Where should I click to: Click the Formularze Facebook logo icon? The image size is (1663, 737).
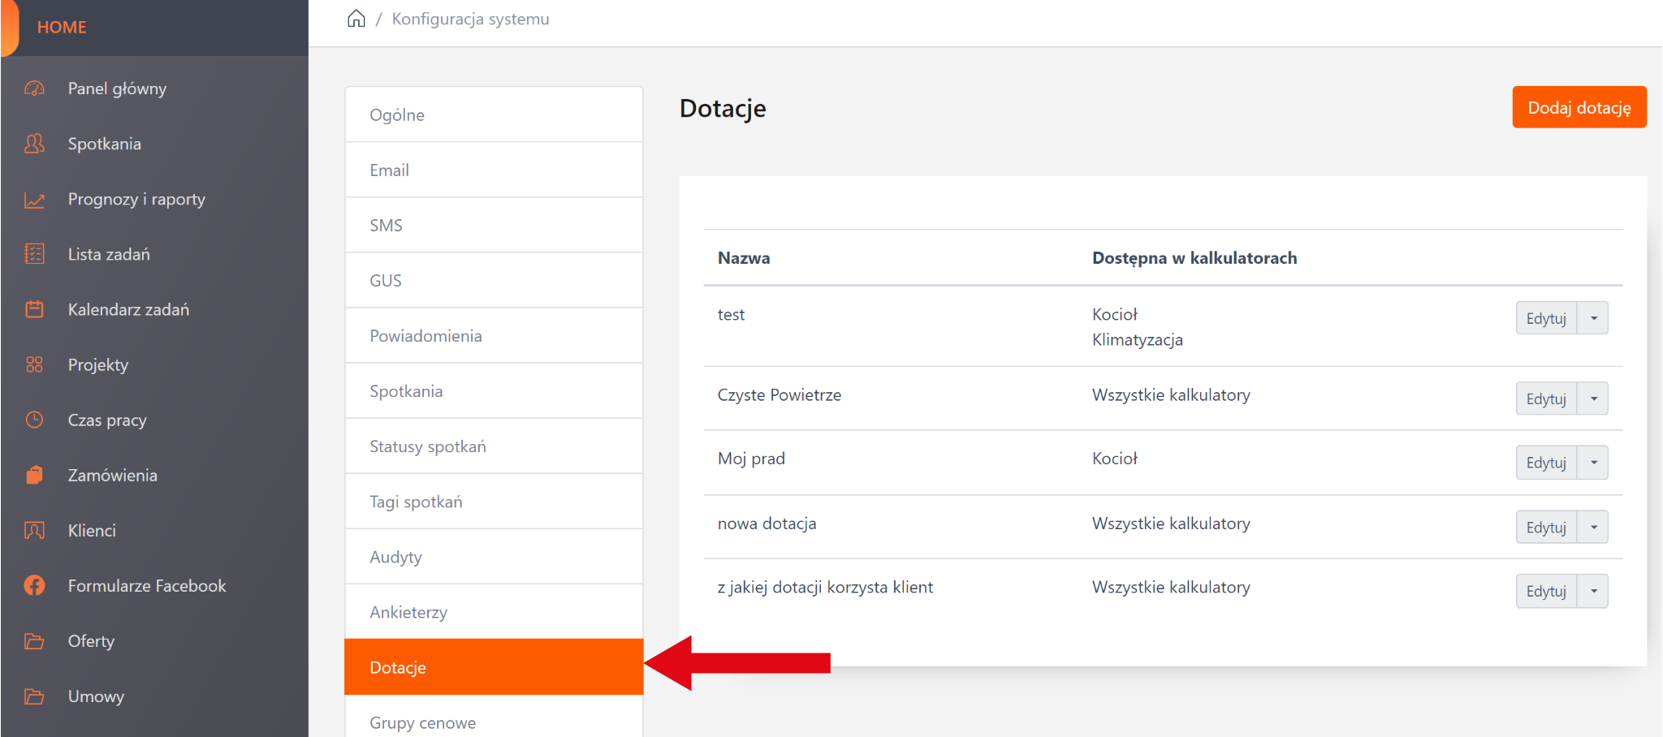point(34,585)
